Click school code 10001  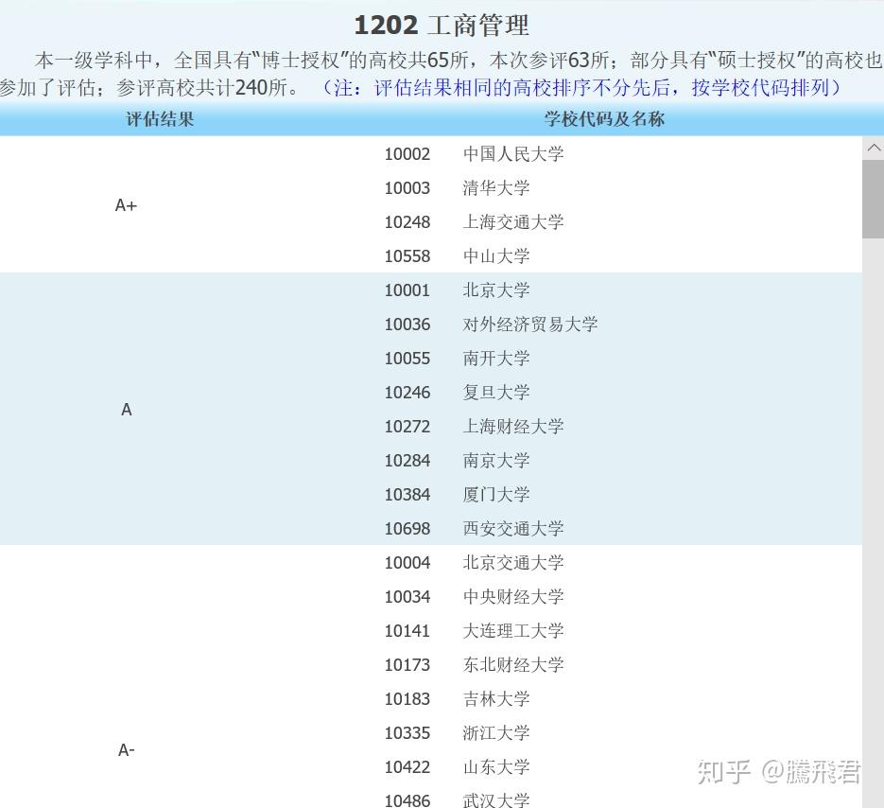click(407, 290)
